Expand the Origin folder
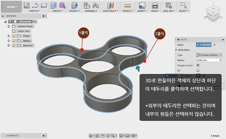This screenshot has width=226, height=139. [x=9, y=36]
